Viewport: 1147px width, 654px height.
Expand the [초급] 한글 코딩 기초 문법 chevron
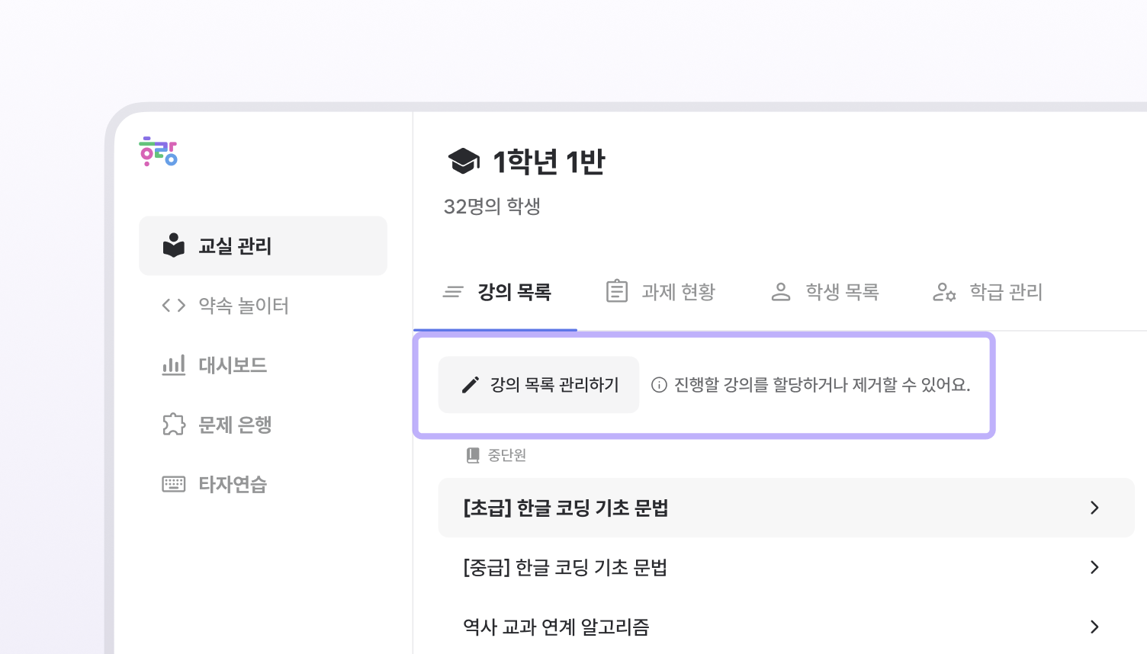click(1094, 508)
